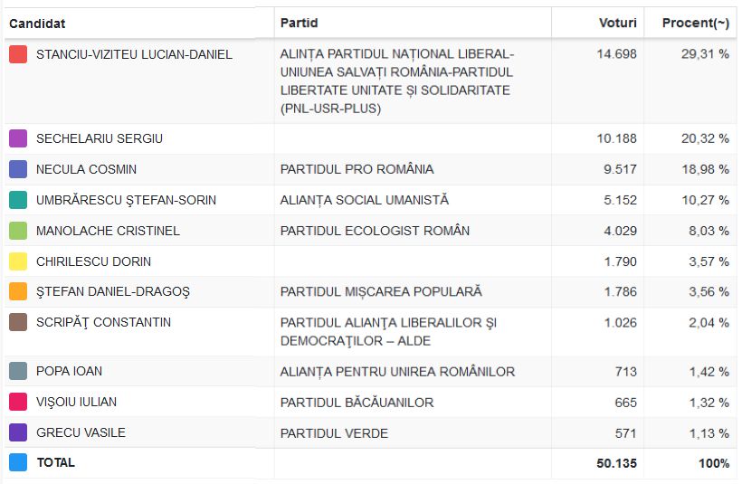Viewport: 742px width, 484px height.
Task: Choose the pink swatch for Vișoiu Iulian
Action: (x=18, y=402)
